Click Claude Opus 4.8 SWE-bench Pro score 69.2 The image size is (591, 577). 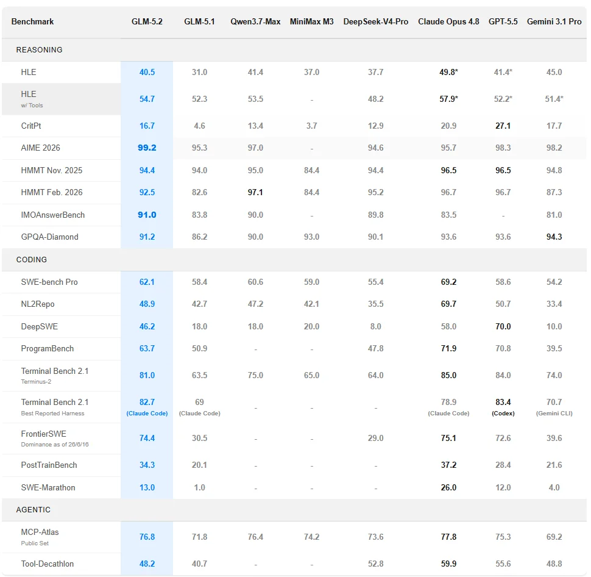click(448, 282)
